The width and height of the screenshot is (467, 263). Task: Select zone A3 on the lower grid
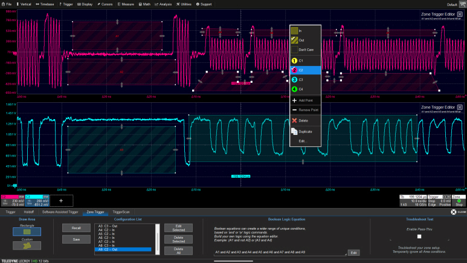121,150
